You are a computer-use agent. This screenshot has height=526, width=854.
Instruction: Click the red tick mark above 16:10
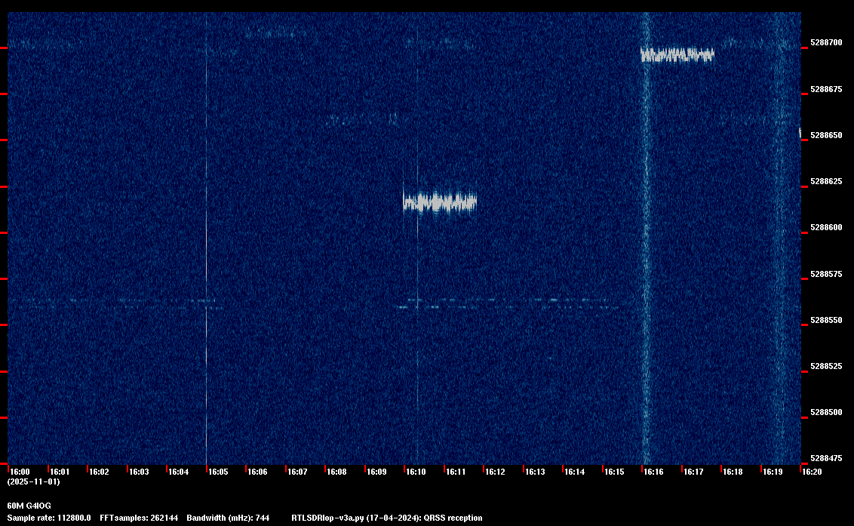[404, 468]
